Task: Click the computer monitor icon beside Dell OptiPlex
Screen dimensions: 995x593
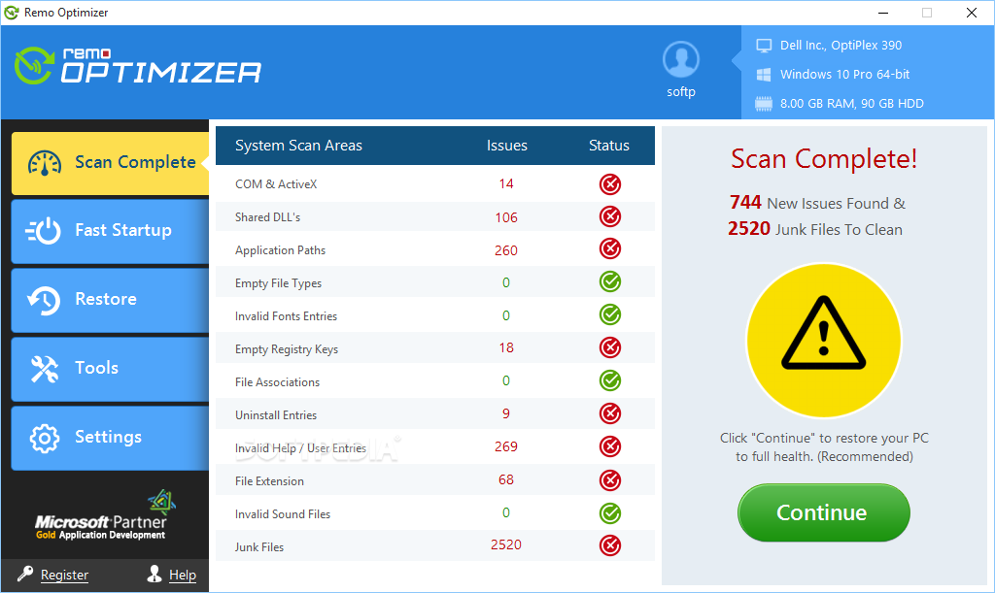Action: tap(764, 46)
